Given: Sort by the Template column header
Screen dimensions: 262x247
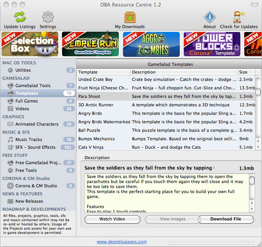Looking at the screenshot, I should [103, 72].
